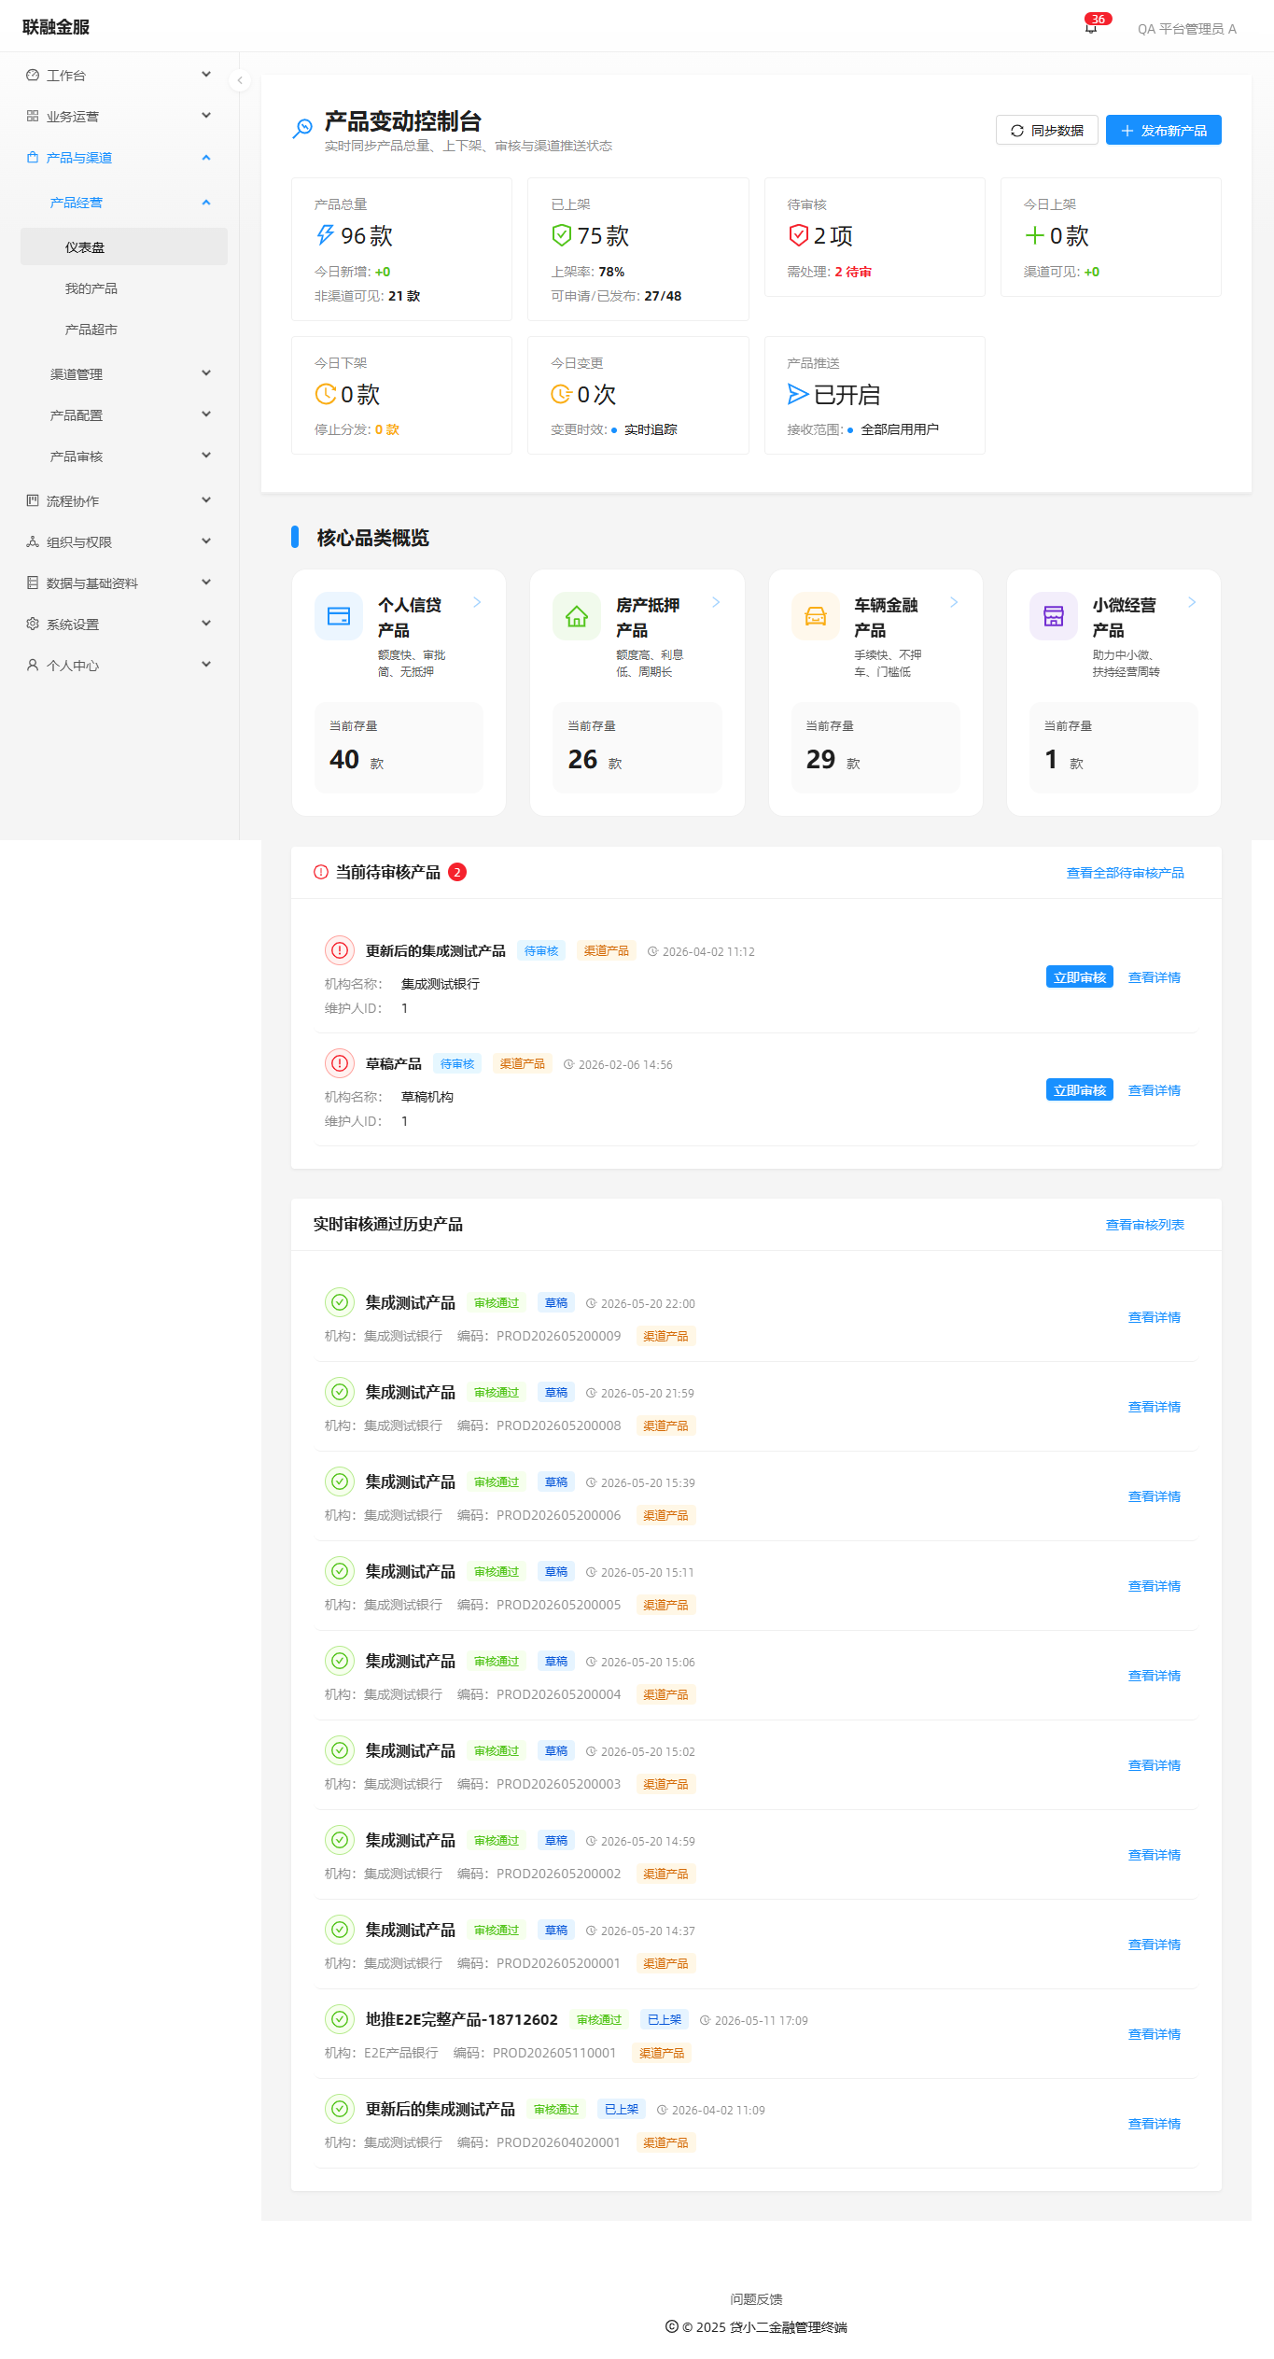This screenshot has width=1274, height=2359.
Task: Click the check icon for 地推E2E完整产品-18712602
Action: pyautogui.click(x=340, y=2019)
